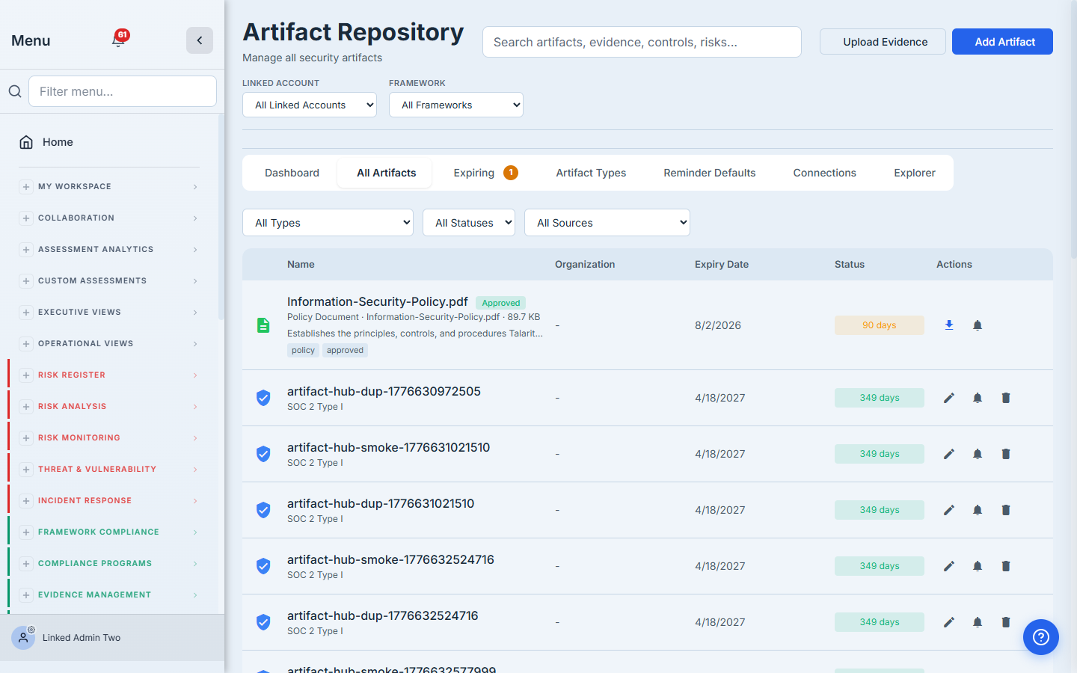The image size is (1077, 673).
Task: Open the Information-Security-Policy.pdf artifact name
Action: click(x=378, y=301)
